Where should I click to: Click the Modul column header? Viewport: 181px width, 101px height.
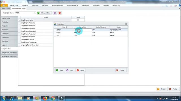46,17
